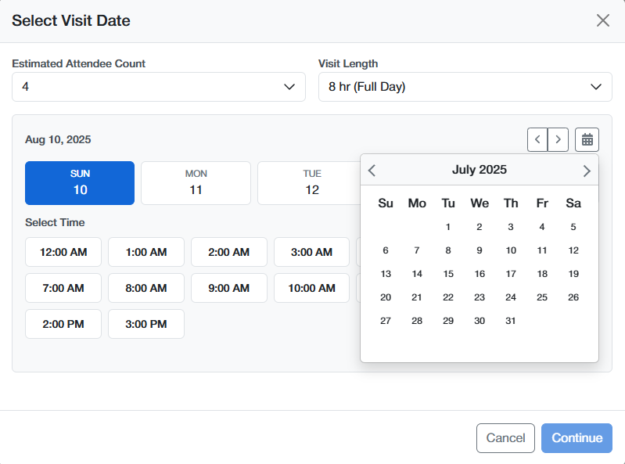625x464 pixels.
Task: Click the Cancel button
Action: [x=505, y=438]
